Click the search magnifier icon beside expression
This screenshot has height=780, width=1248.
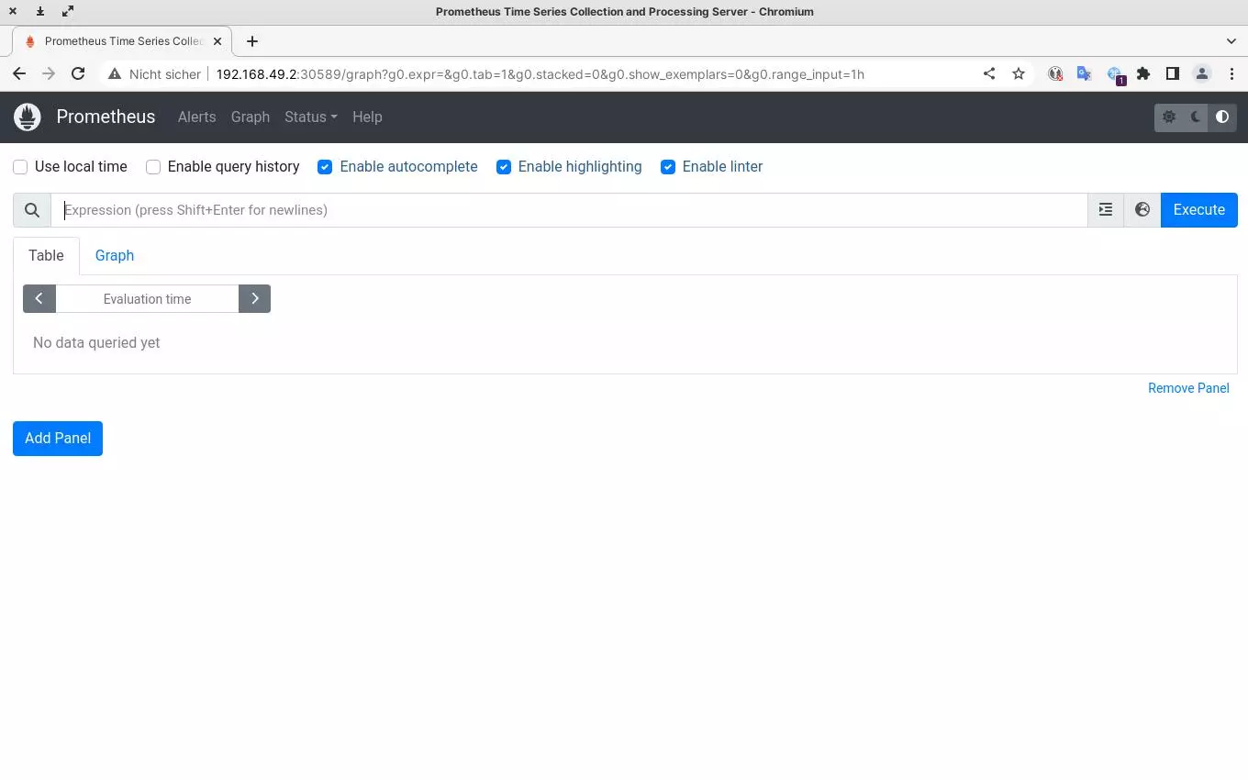click(32, 210)
